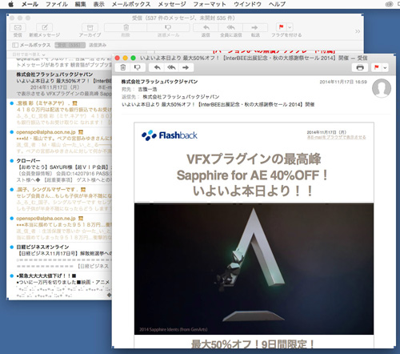400x354 pixels.
Task: Open the ヘルプ menu
Action: (277, 4)
